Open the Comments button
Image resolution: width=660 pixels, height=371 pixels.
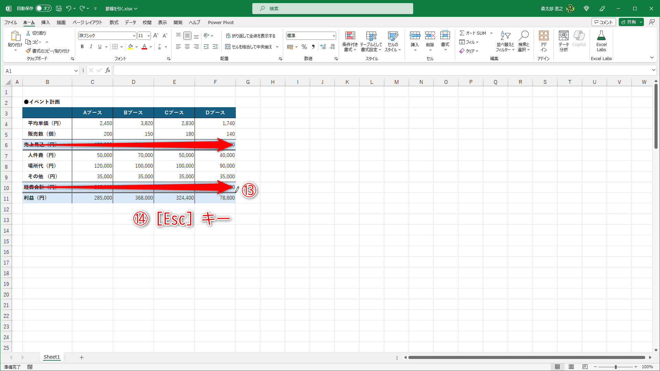(x=604, y=22)
